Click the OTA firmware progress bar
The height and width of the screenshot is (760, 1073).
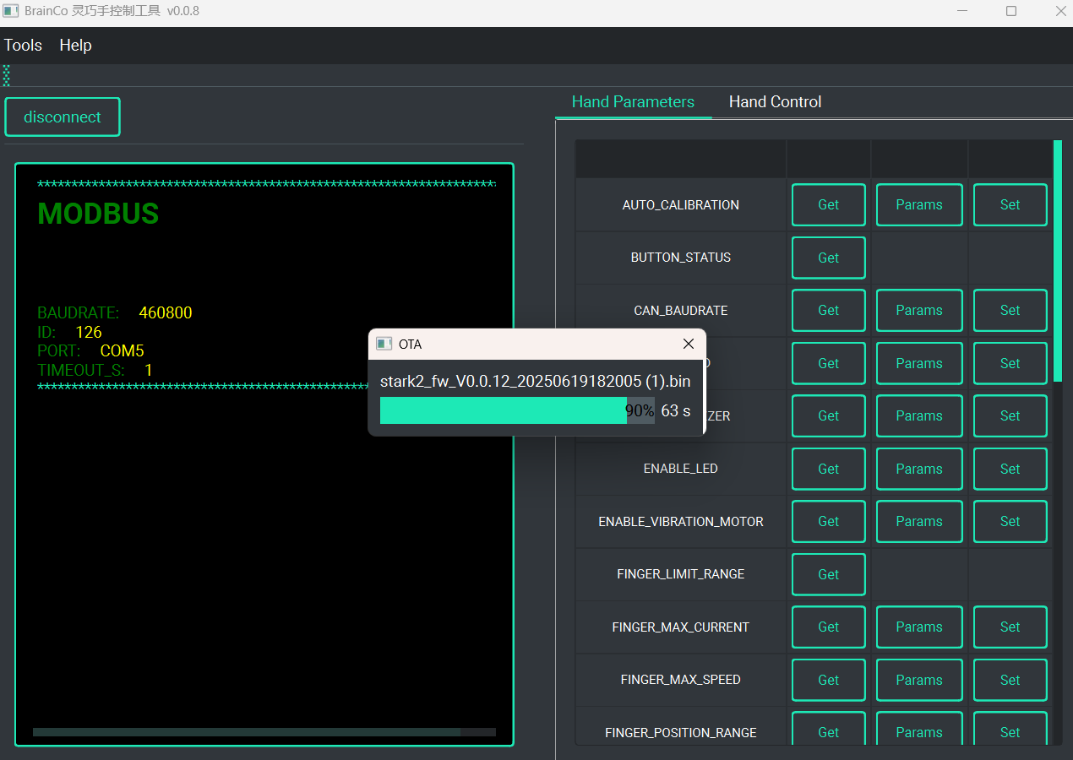[x=516, y=410]
